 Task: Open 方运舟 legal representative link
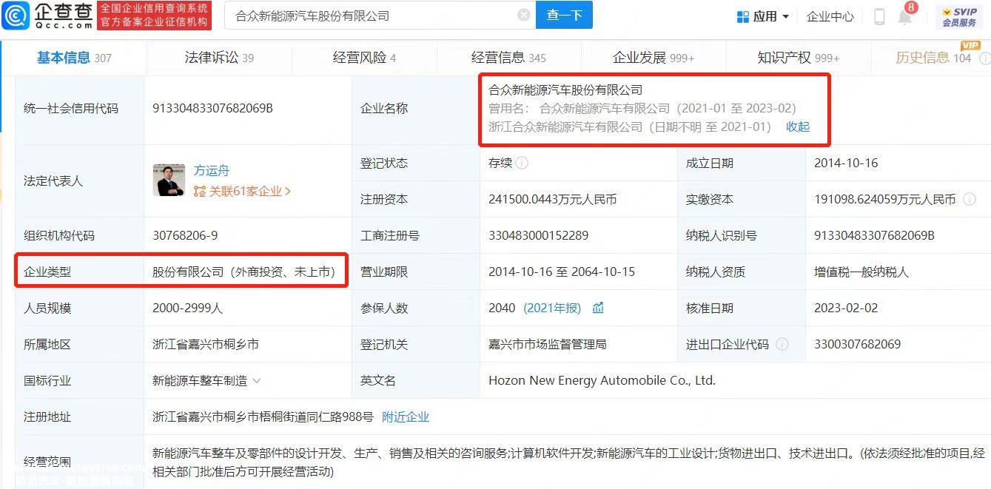tap(212, 170)
